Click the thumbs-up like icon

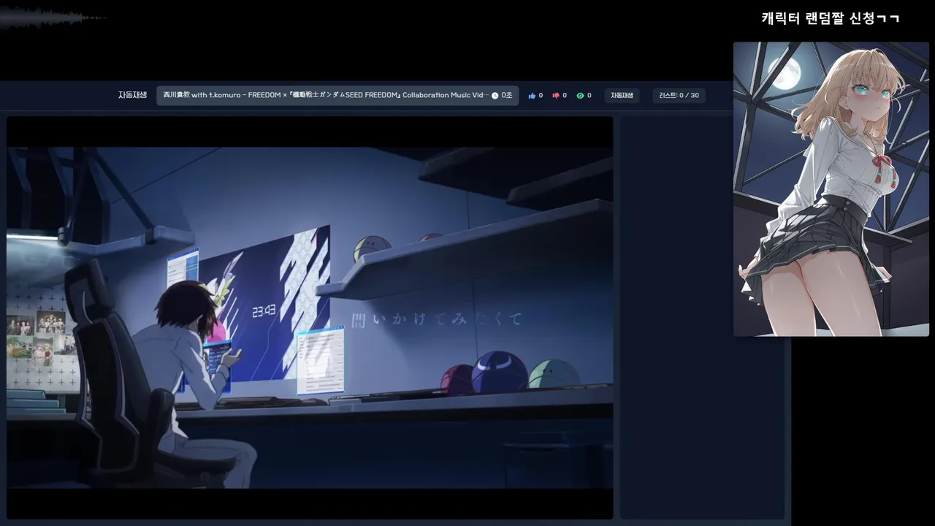532,96
